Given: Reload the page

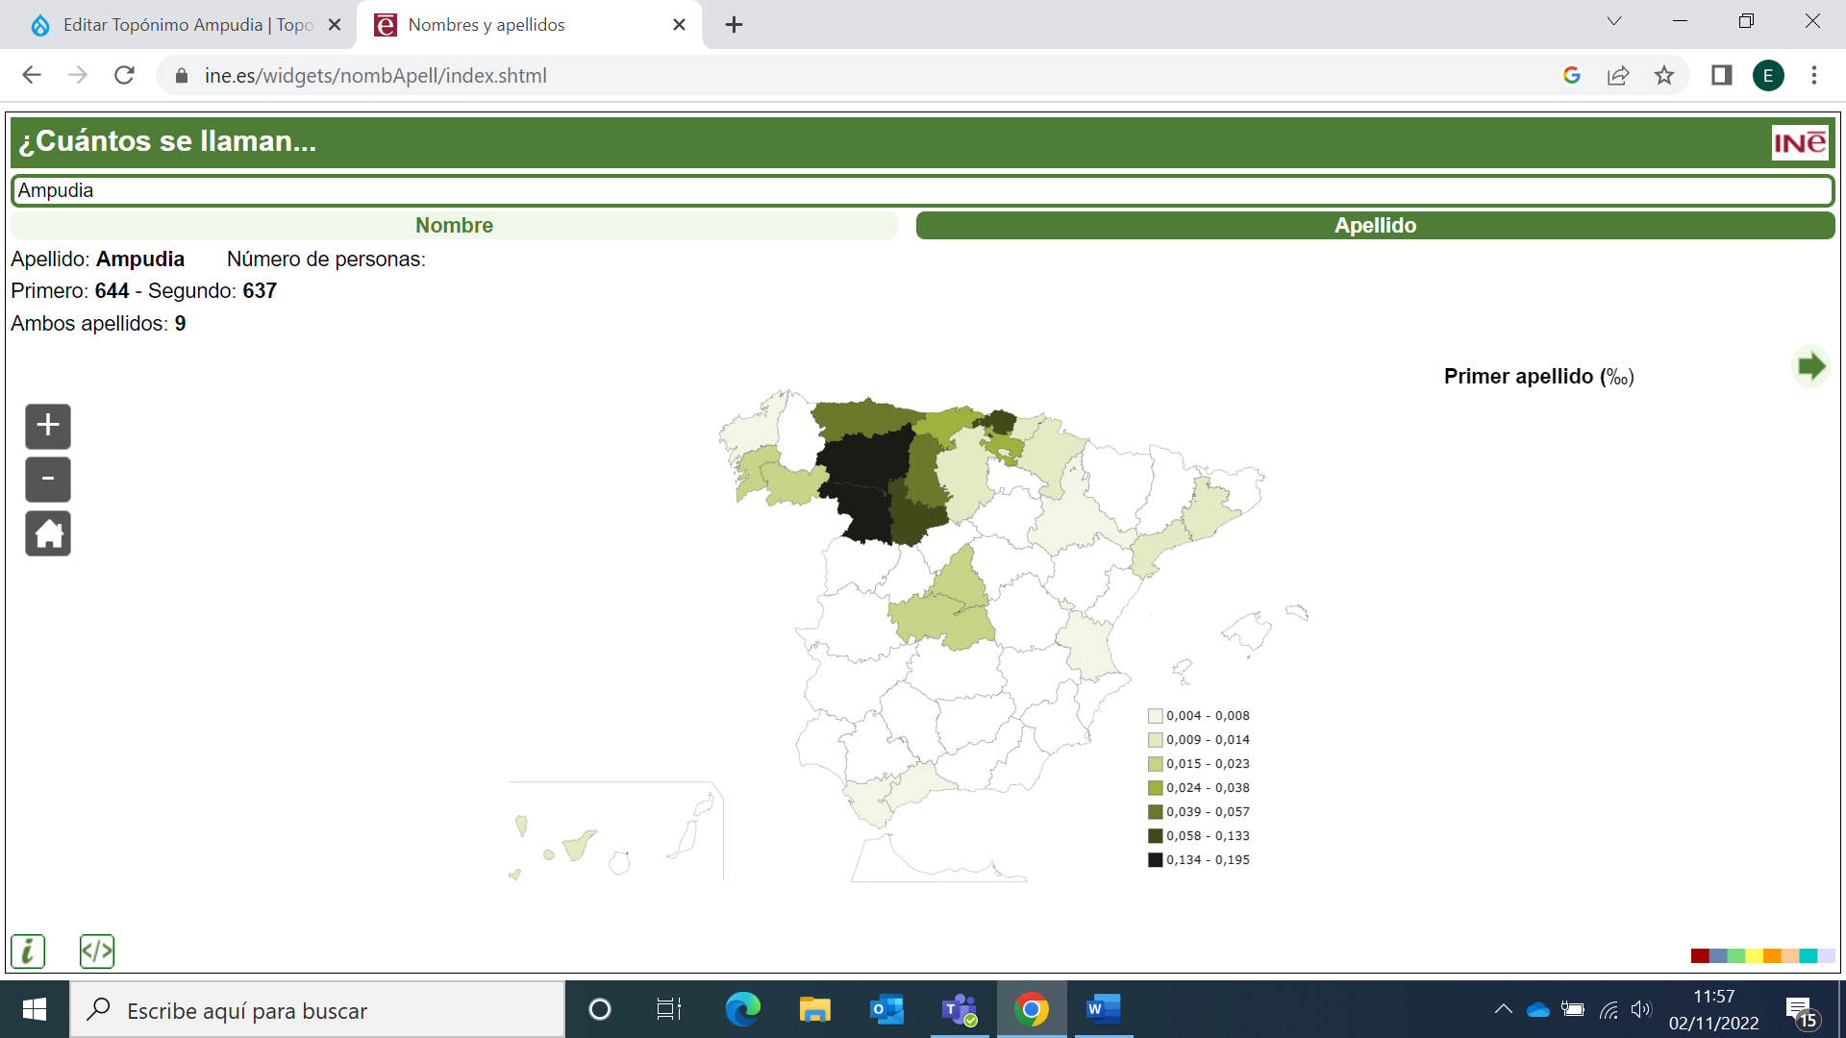Looking at the screenshot, I should click(x=124, y=75).
